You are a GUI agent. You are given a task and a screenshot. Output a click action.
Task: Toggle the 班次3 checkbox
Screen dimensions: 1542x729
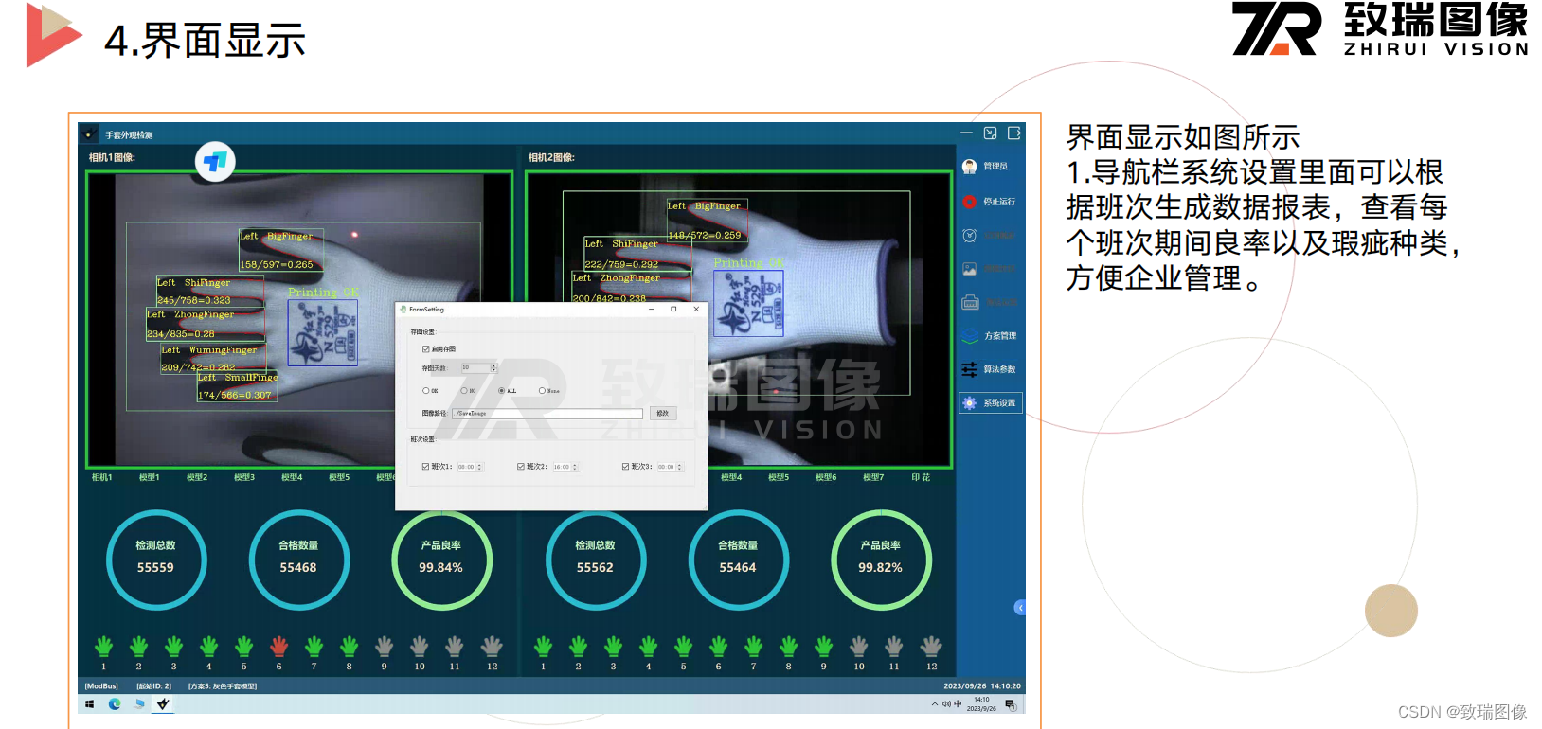point(625,467)
